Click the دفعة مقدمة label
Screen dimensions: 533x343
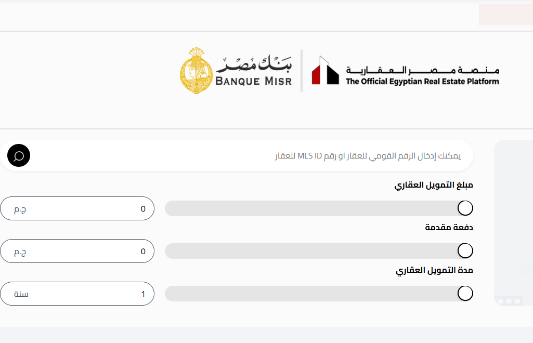pos(449,228)
